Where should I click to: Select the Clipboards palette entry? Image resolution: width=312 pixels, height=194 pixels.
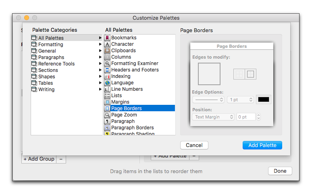(x=139, y=51)
